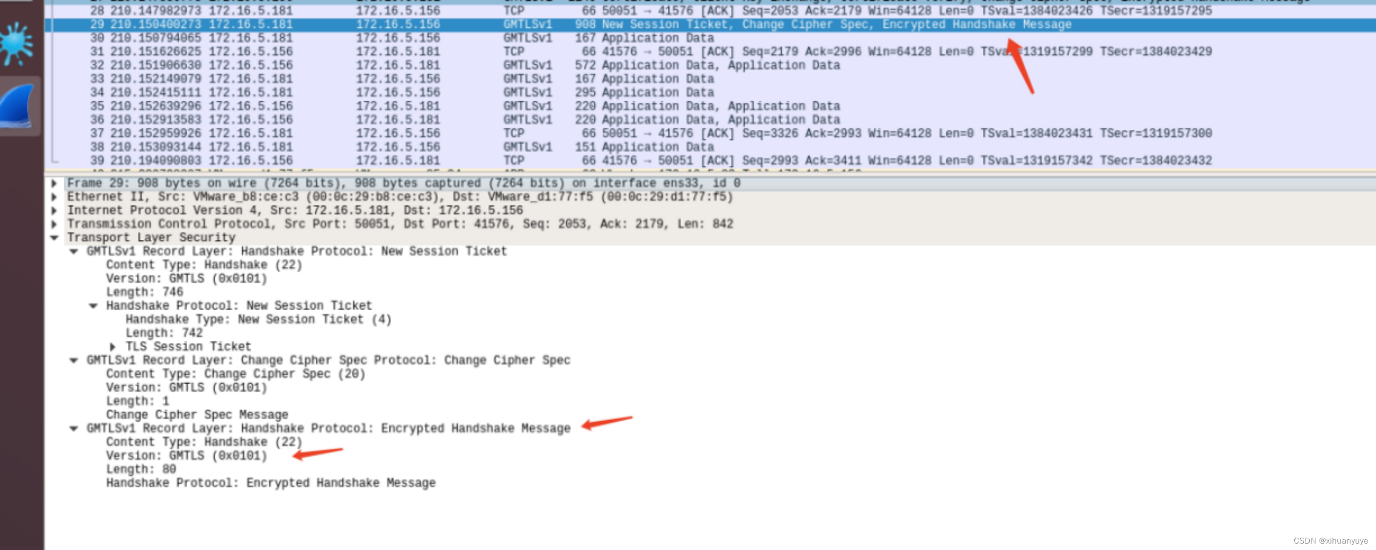This screenshot has width=1376, height=550.
Task: Collapse the New Session Ticket record layer
Action: point(74,251)
